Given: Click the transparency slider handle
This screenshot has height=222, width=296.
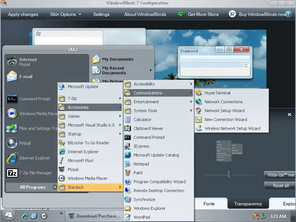Looking at the screenshot, I should [x=229, y=174].
